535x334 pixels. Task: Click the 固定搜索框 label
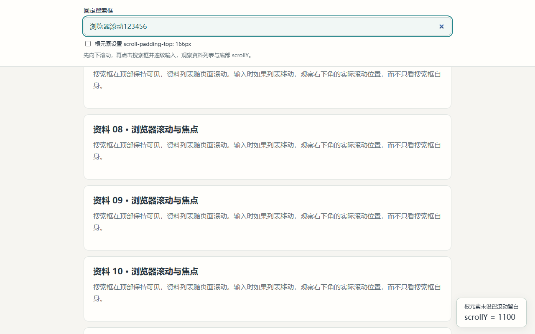[98, 10]
